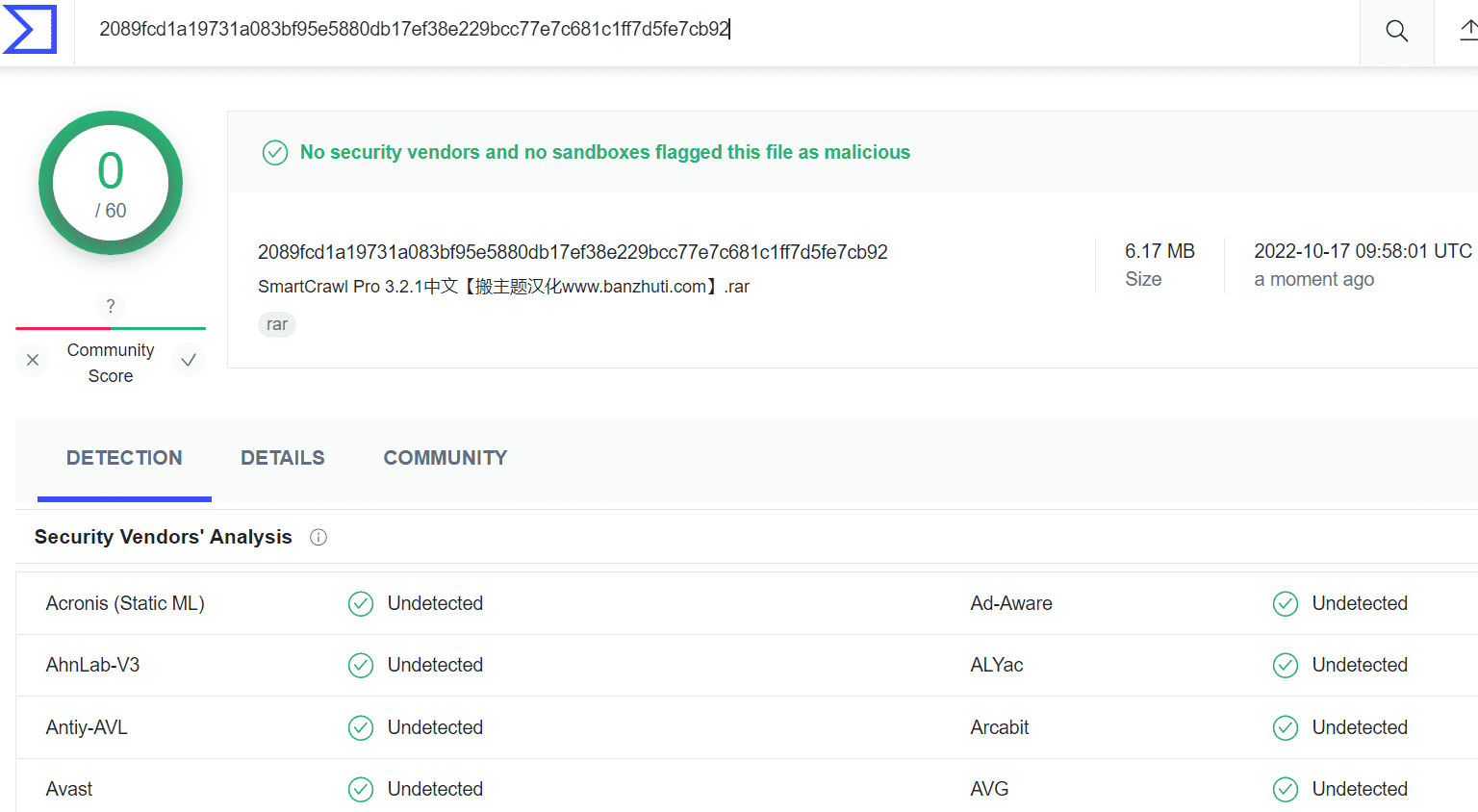Click the Size label under 6.17 MB

coord(1143,279)
